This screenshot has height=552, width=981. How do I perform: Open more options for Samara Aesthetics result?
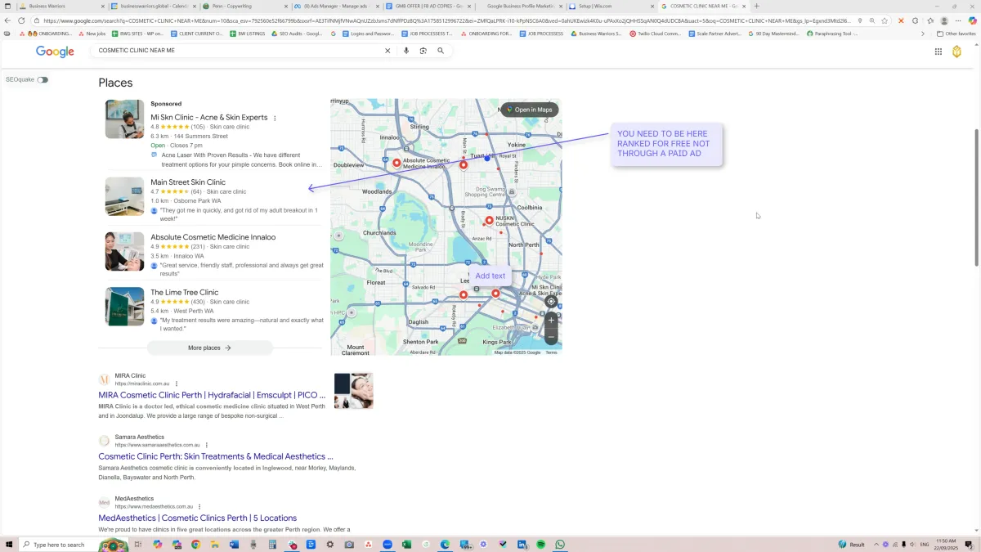[207, 445]
